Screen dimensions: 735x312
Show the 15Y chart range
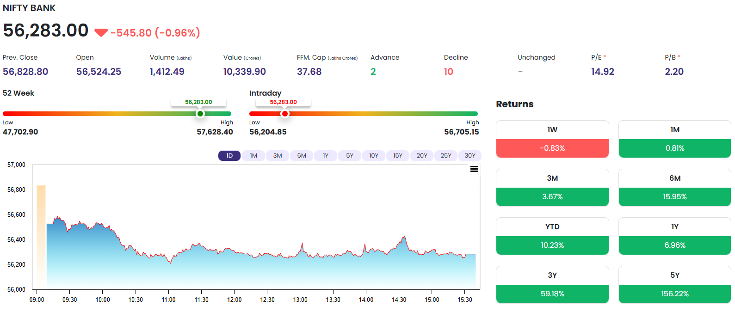398,156
